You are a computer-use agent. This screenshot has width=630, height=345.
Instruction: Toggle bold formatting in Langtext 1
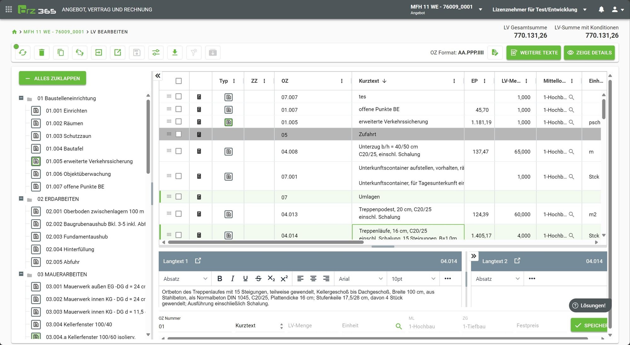click(x=220, y=279)
